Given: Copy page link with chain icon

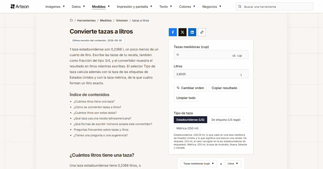Looking at the screenshot, I should click(x=202, y=32).
